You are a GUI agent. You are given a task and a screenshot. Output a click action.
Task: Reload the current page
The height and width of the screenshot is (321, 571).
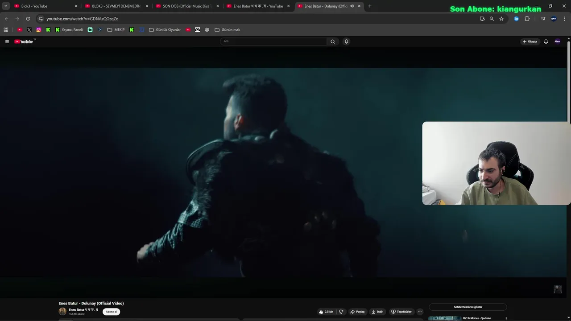pyautogui.click(x=28, y=19)
